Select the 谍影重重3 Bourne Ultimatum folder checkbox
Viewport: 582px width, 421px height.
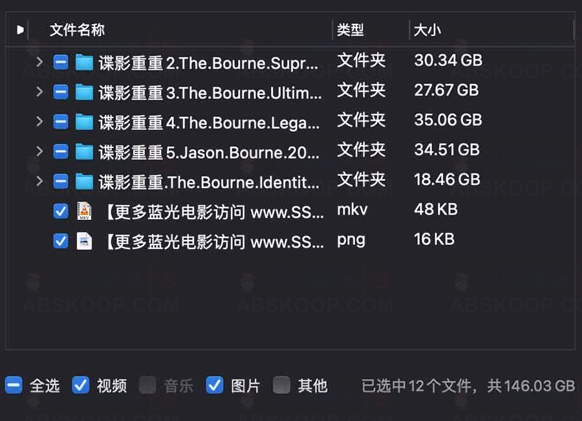(x=61, y=92)
